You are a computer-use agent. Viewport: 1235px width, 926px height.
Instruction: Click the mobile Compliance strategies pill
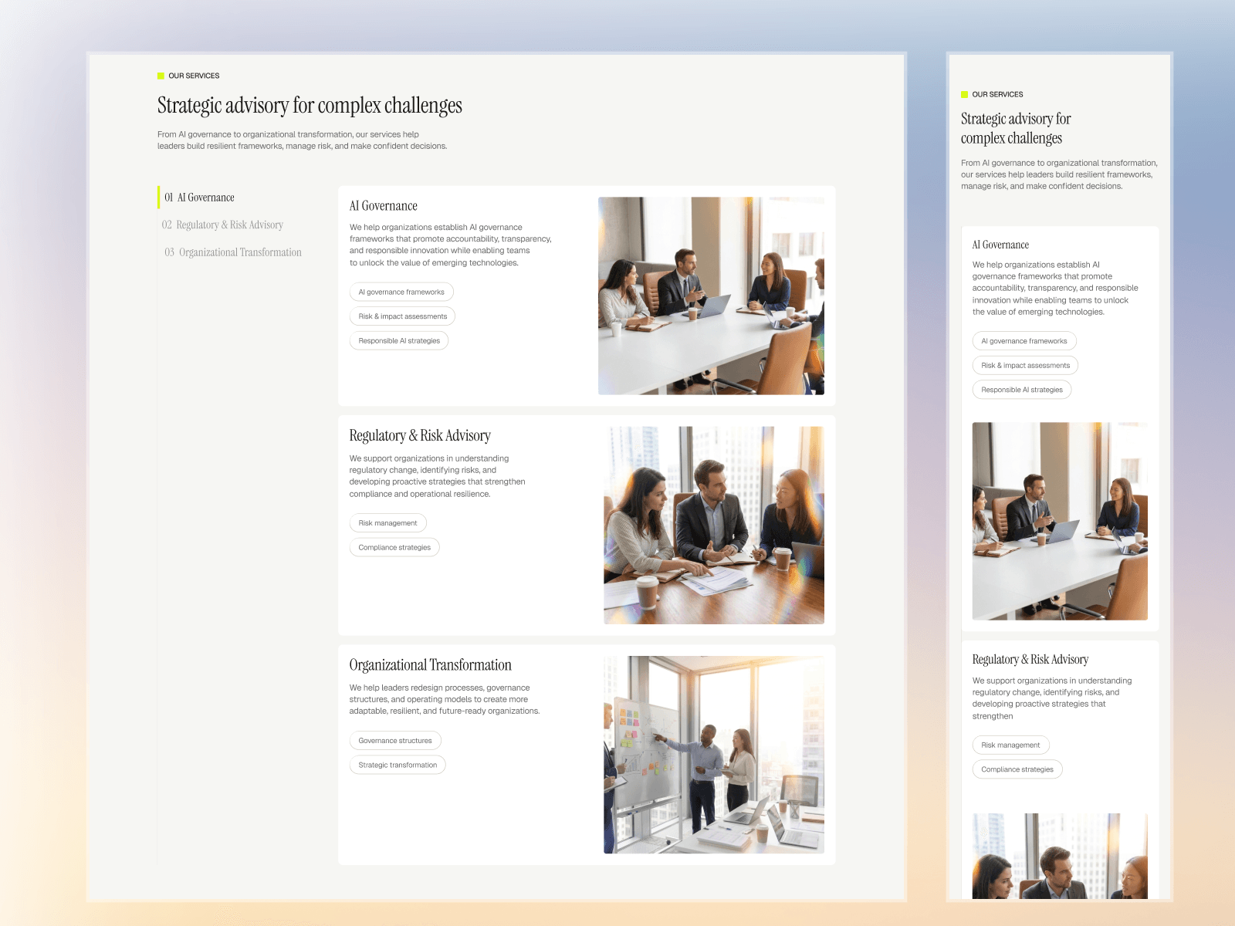click(x=1017, y=769)
